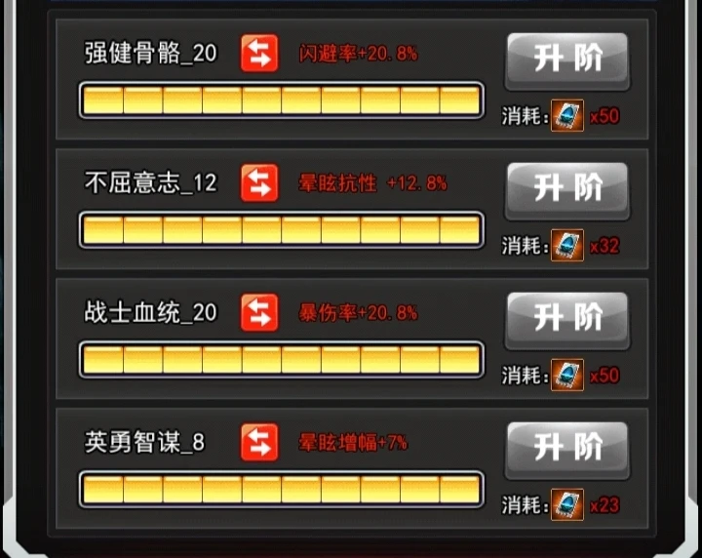Click the 强健骨骼_20 progress bar
Screen dimensions: 702x558
[282, 100]
